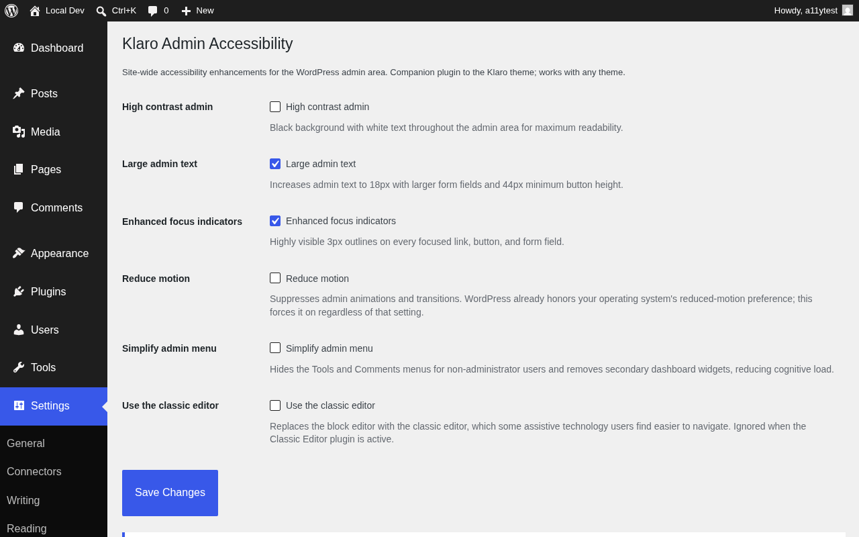Viewport: 859px width, 537px height.
Task: Click the Tools wrench icon
Action: pyautogui.click(x=19, y=367)
